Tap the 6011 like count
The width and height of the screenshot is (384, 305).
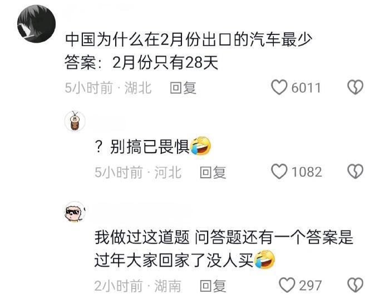tap(306, 88)
